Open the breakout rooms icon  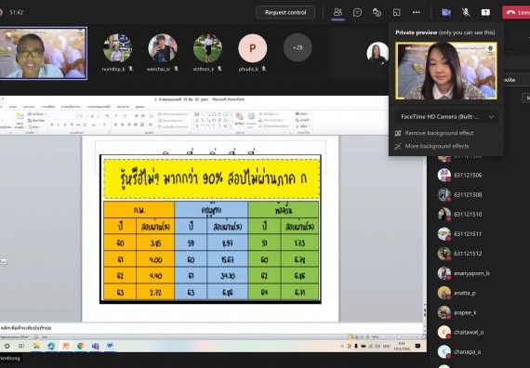tap(396, 12)
